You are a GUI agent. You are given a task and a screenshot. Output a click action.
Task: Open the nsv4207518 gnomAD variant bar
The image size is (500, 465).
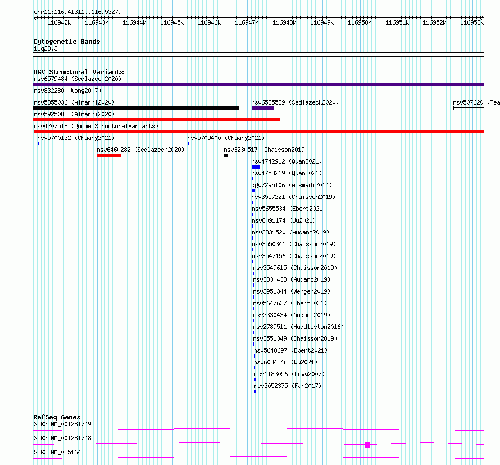click(258, 132)
